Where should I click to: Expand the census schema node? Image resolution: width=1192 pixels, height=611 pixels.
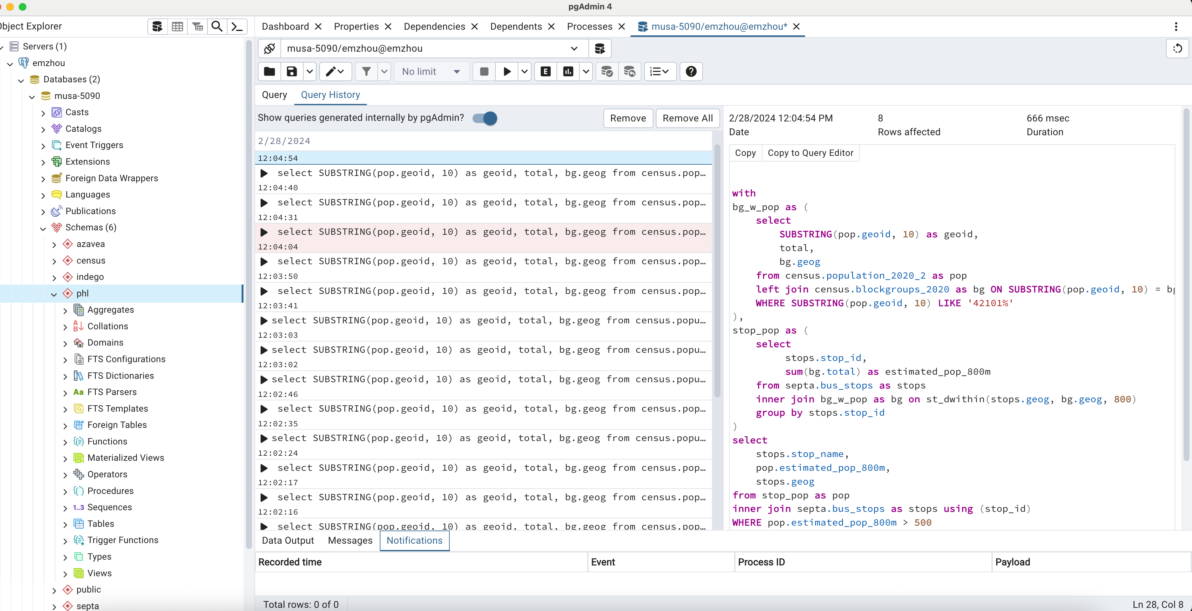[54, 261]
